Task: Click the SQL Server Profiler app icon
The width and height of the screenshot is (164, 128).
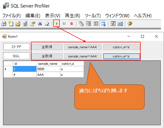Action: (6, 6)
